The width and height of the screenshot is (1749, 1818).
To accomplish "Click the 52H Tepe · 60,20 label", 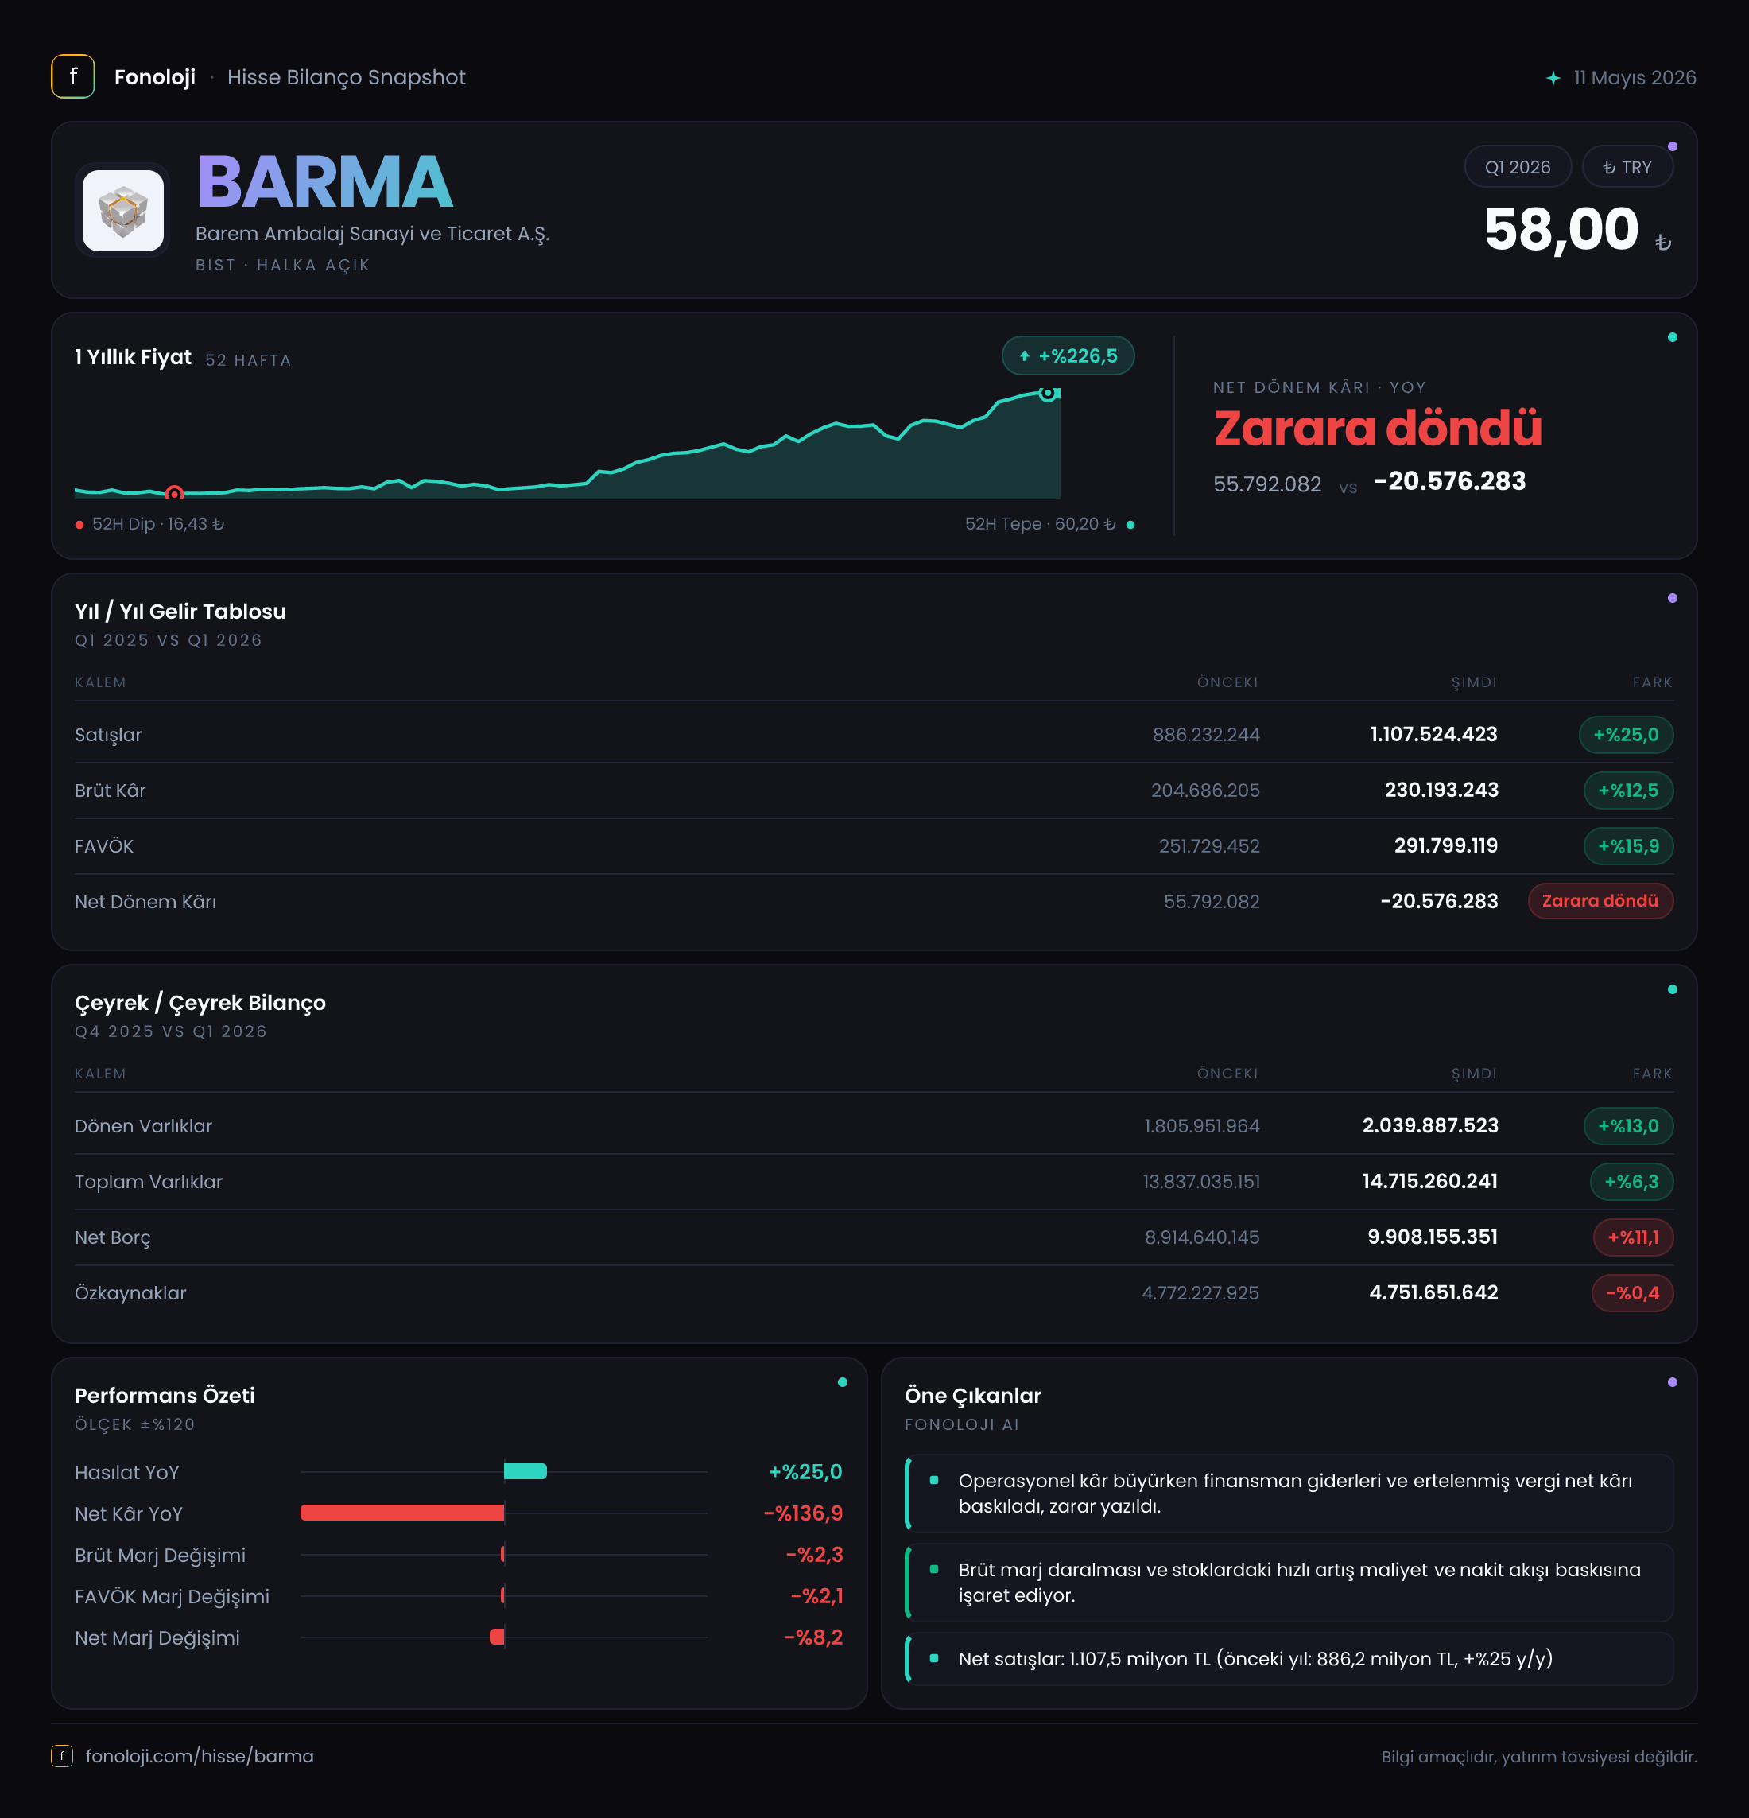I will [x=1041, y=525].
